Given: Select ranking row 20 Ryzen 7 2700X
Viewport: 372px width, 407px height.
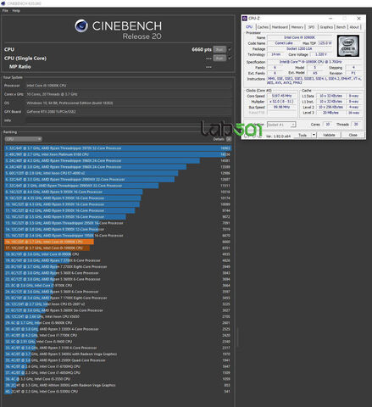Looking at the screenshot, I should pos(118,266).
